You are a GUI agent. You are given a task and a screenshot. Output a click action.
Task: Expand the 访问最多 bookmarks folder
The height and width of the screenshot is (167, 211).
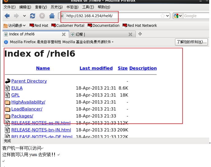coord(14,25)
